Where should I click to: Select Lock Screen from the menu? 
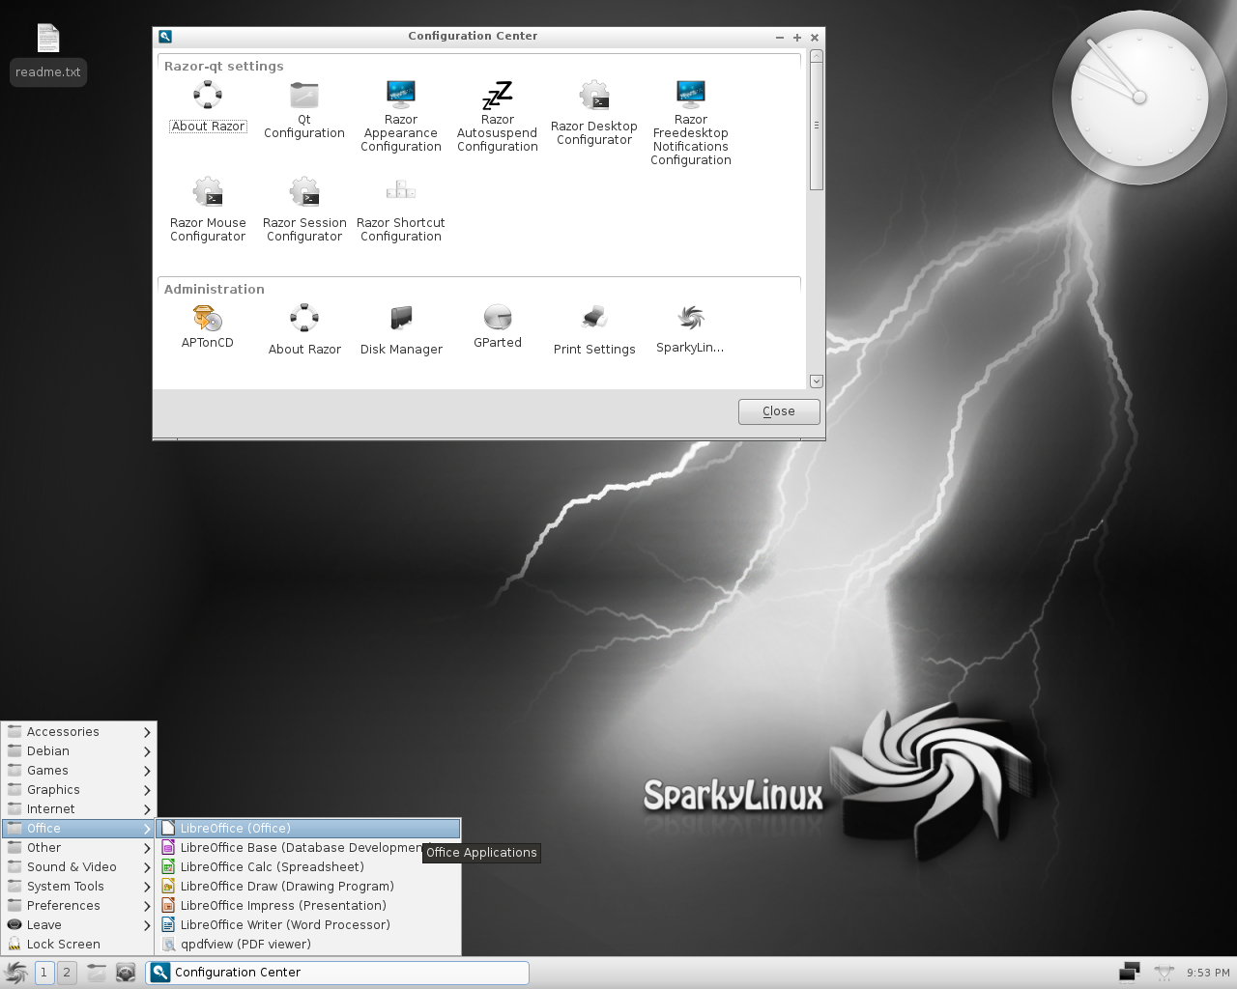pos(78,945)
